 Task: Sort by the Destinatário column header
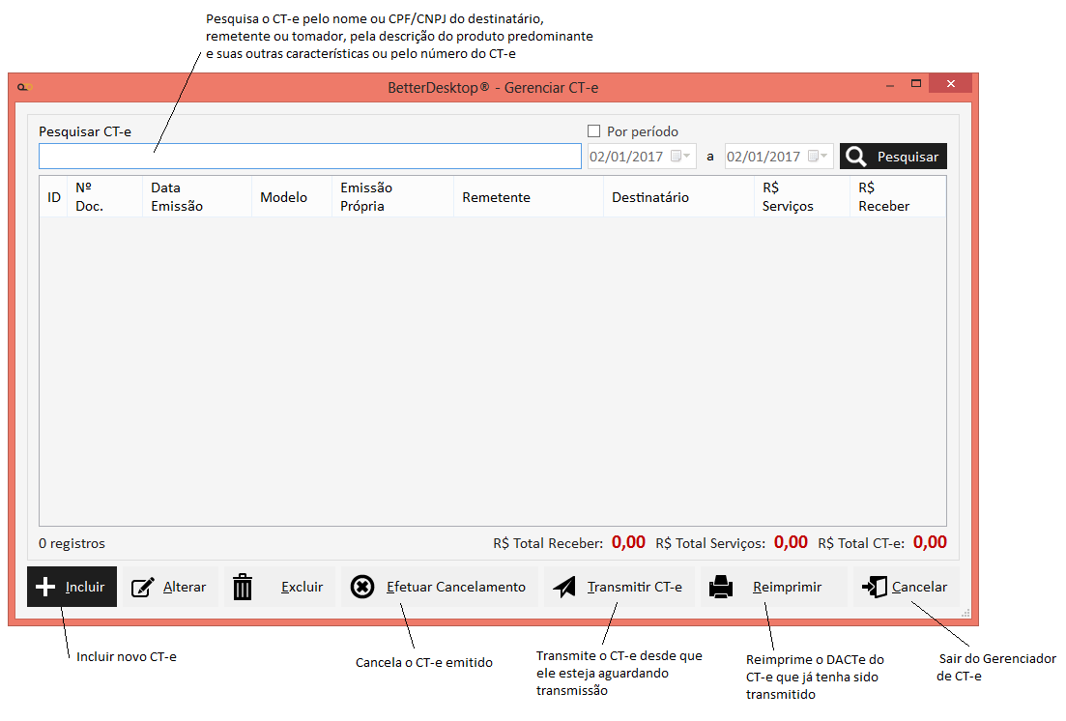point(650,197)
